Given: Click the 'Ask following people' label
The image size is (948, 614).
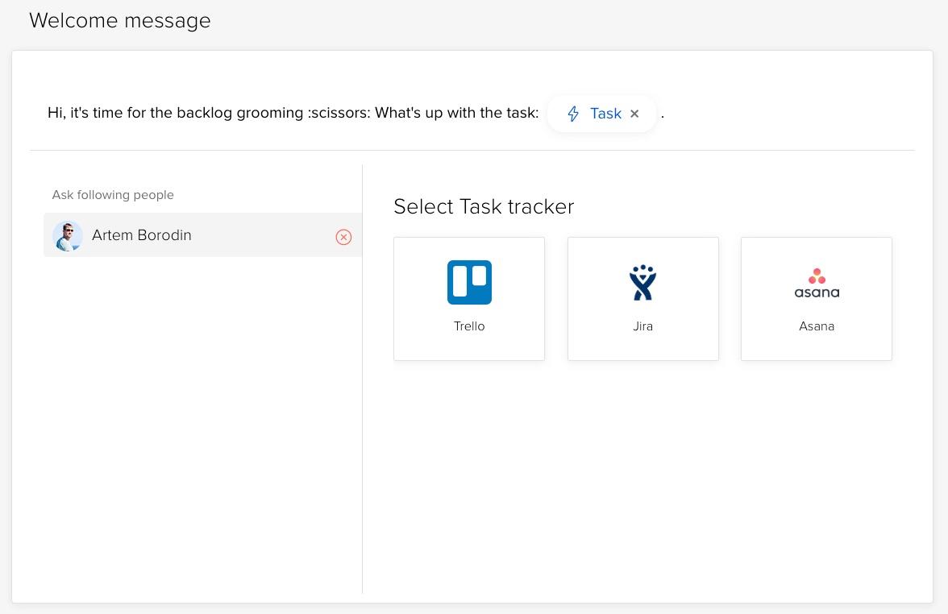Looking at the screenshot, I should click(x=113, y=195).
